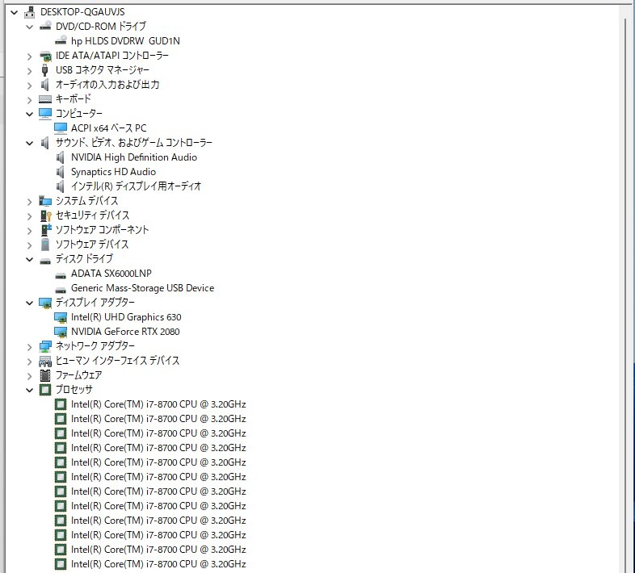Select Synaptics HD Audio device

[x=113, y=172]
